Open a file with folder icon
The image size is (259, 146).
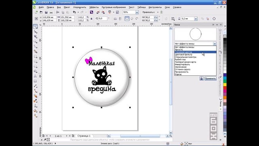point(41,12)
